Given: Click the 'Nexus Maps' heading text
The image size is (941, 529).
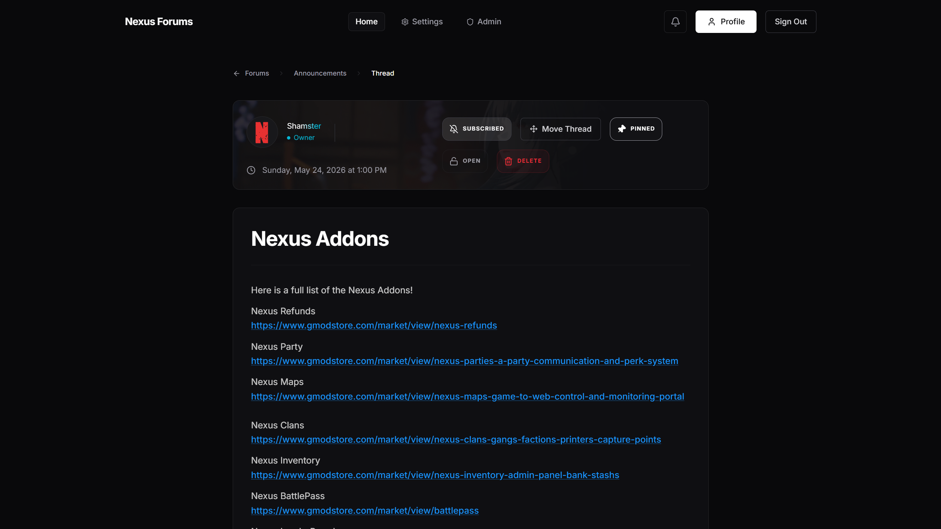Looking at the screenshot, I should tap(277, 382).
